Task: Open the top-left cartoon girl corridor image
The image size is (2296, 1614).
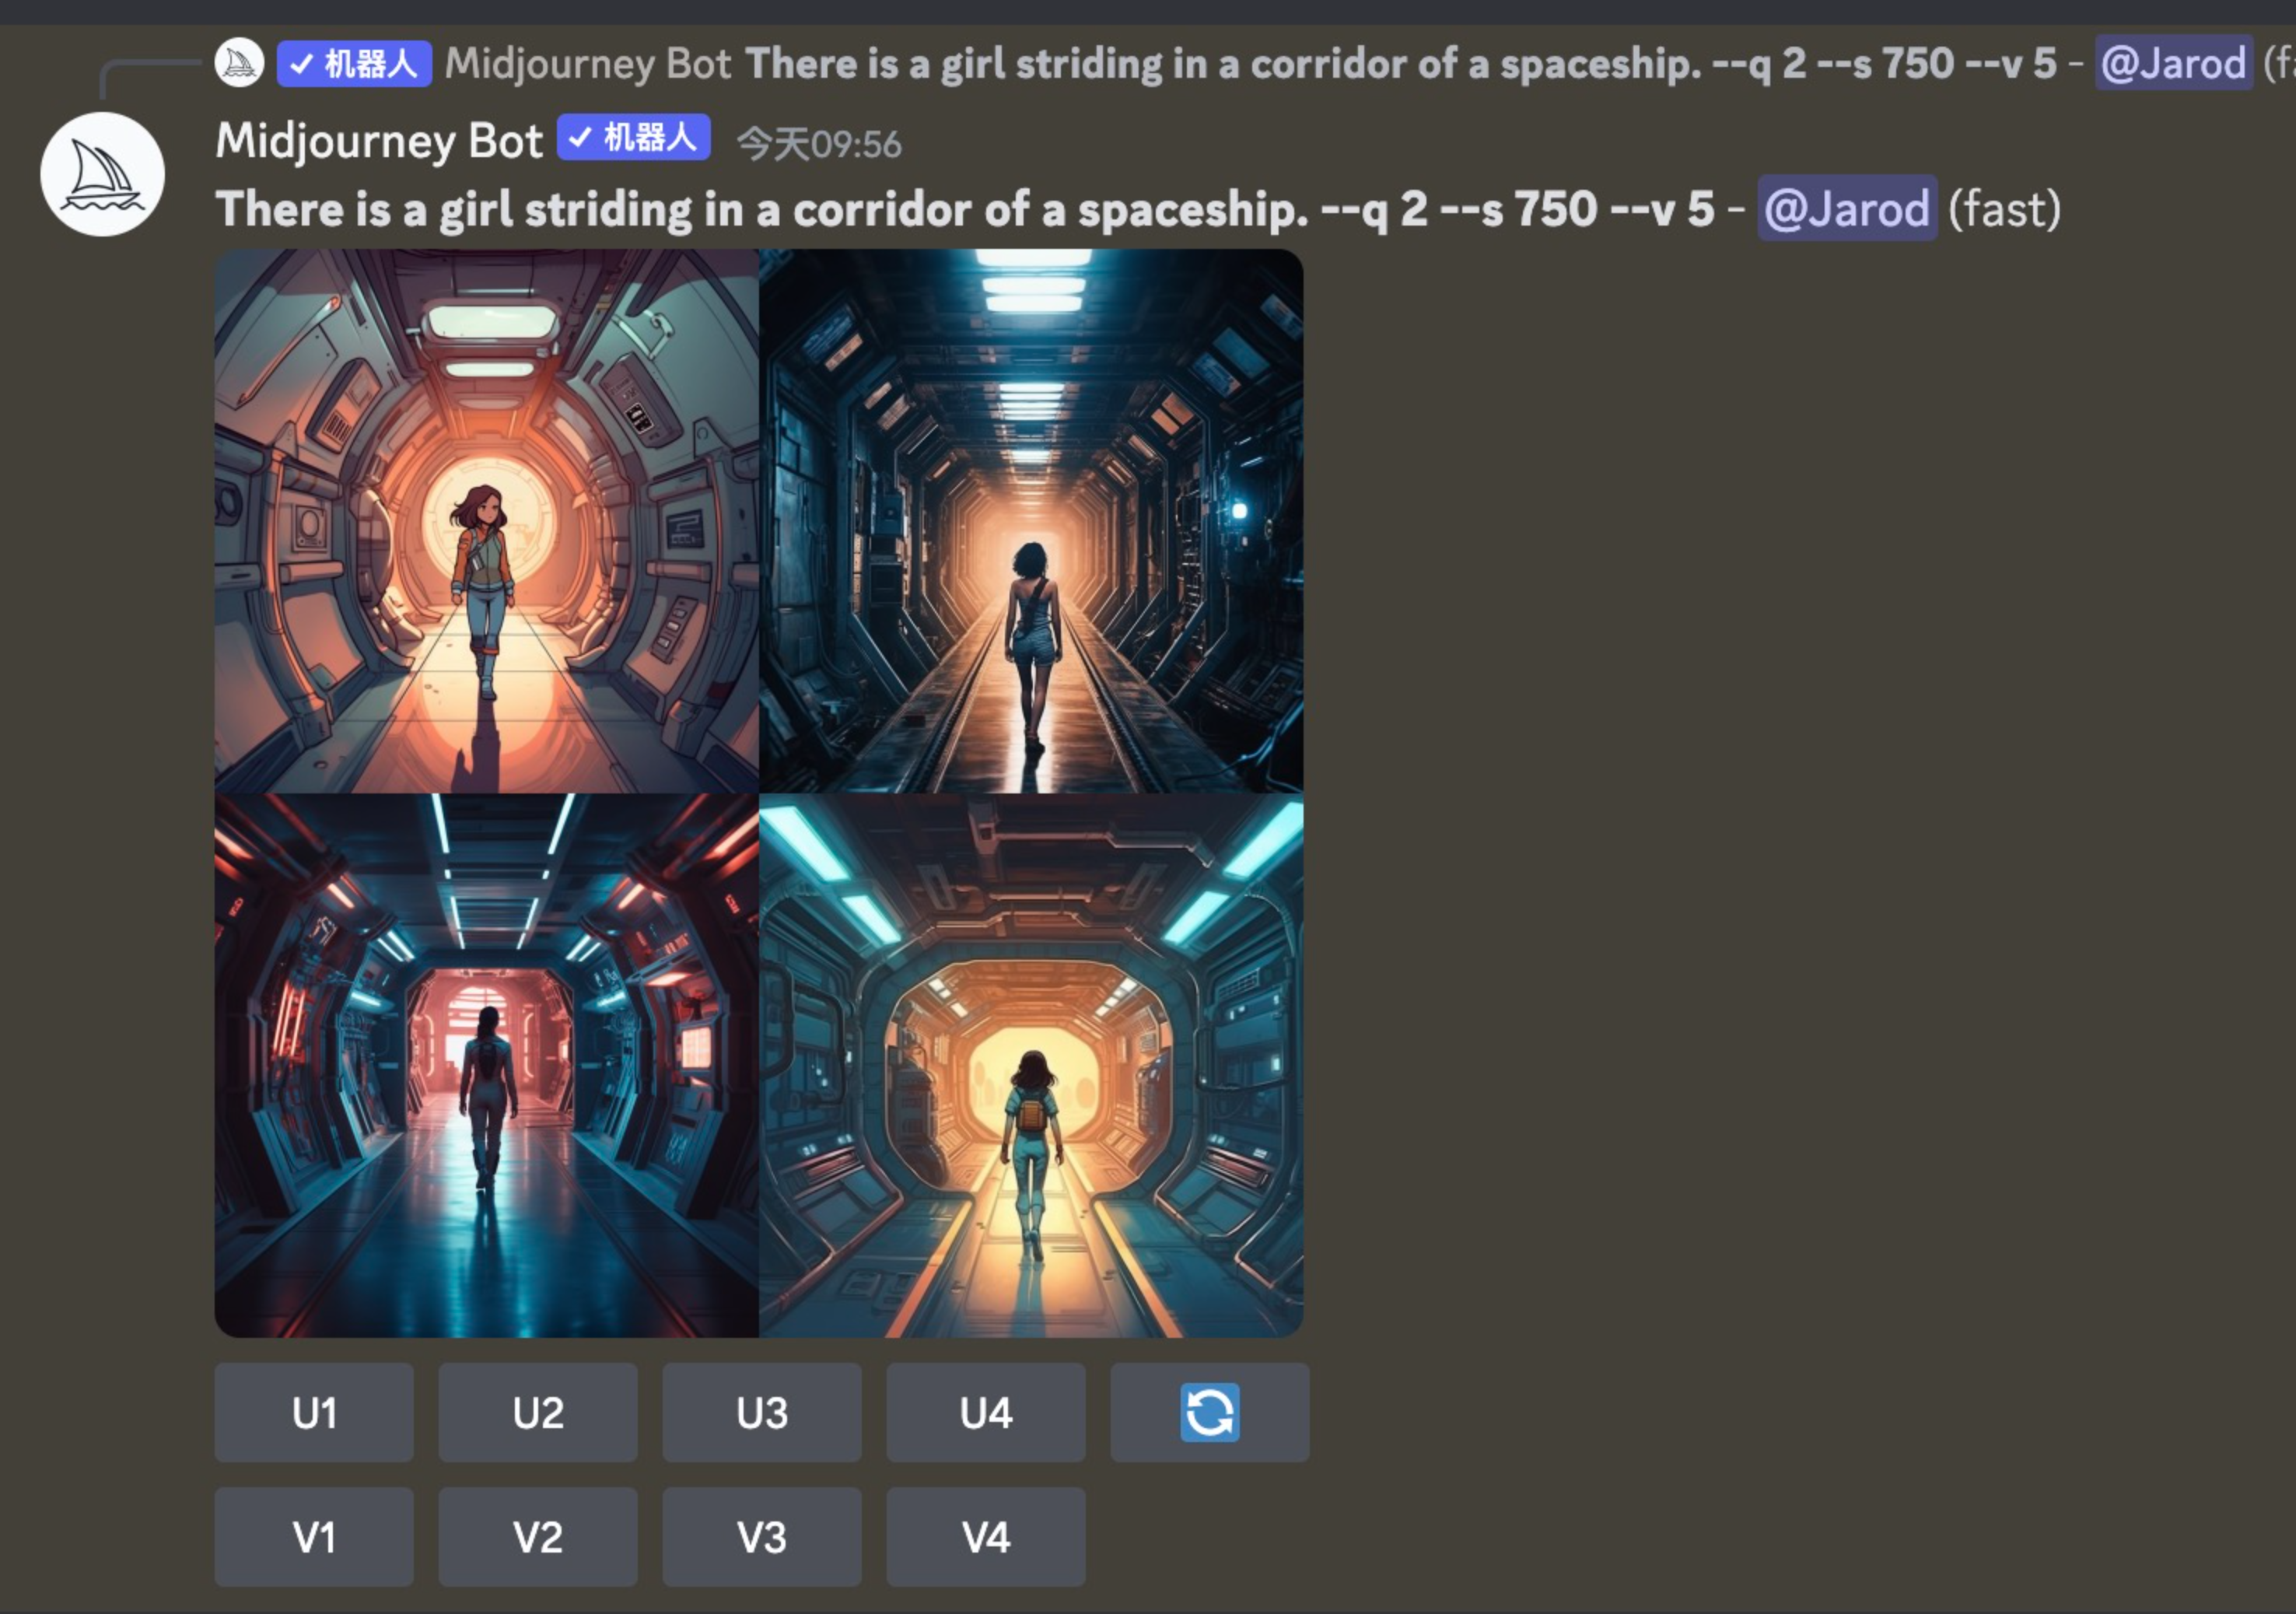Action: (x=487, y=521)
